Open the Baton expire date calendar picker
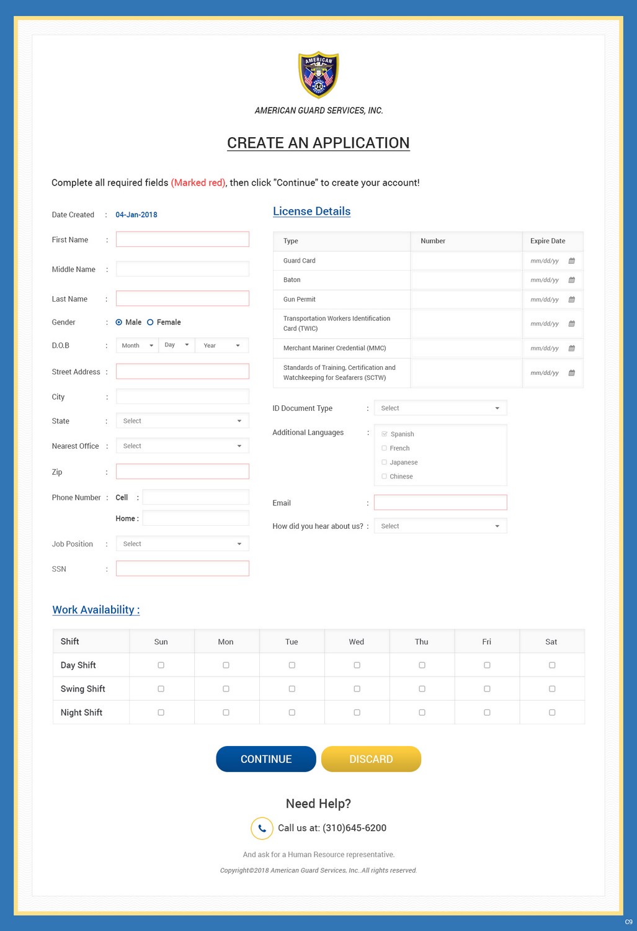Image resolution: width=637 pixels, height=931 pixels. click(x=571, y=280)
